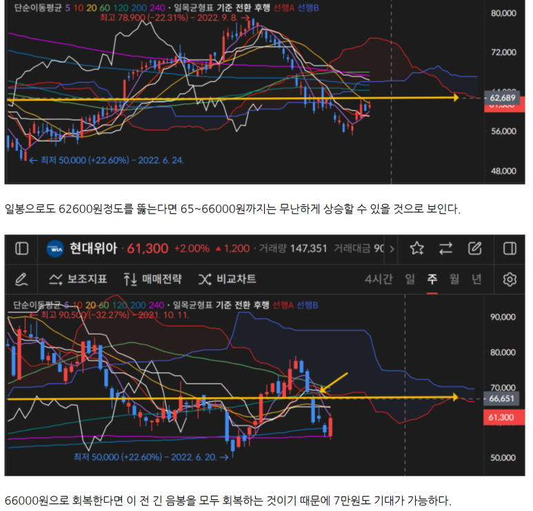This screenshot has height=511, width=533.
Task: Select 주 weekly timeframe tab
Action: tap(432, 279)
